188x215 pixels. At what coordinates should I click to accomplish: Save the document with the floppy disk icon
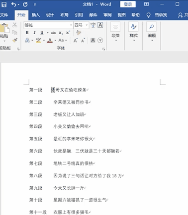tap(3, 4)
